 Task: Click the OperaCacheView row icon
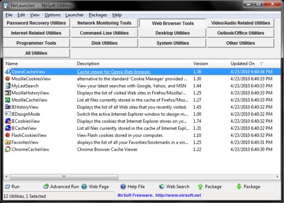pos(8,72)
